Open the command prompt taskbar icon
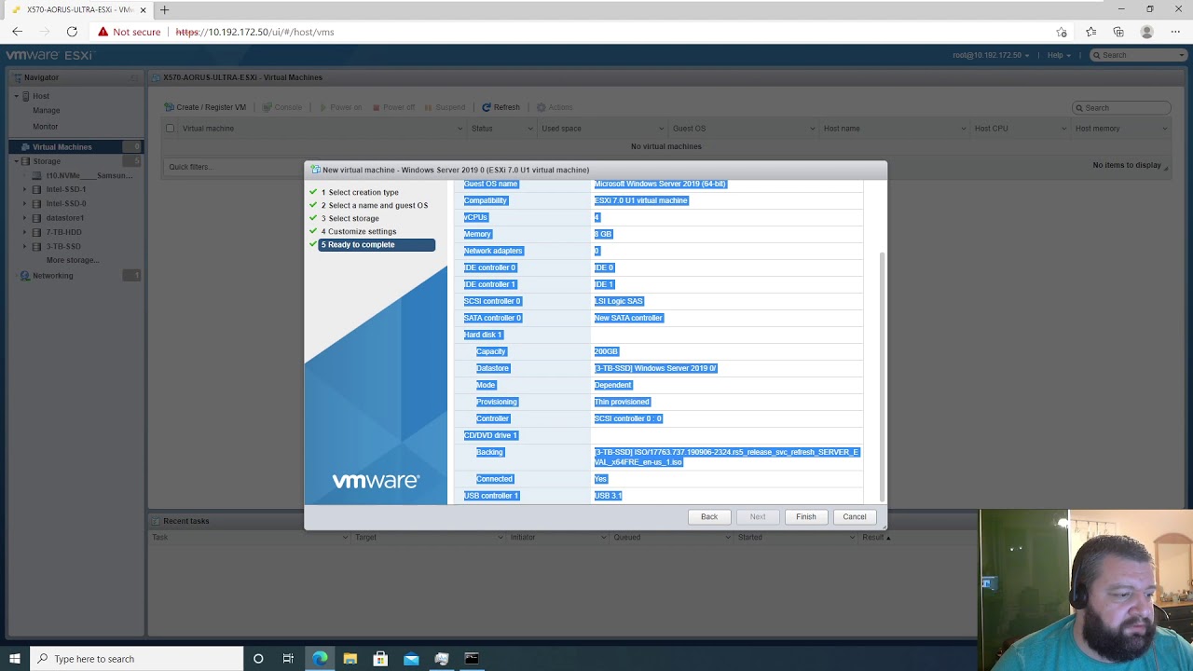The height and width of the screenshot is (671, 1193). tap(472, 659)
